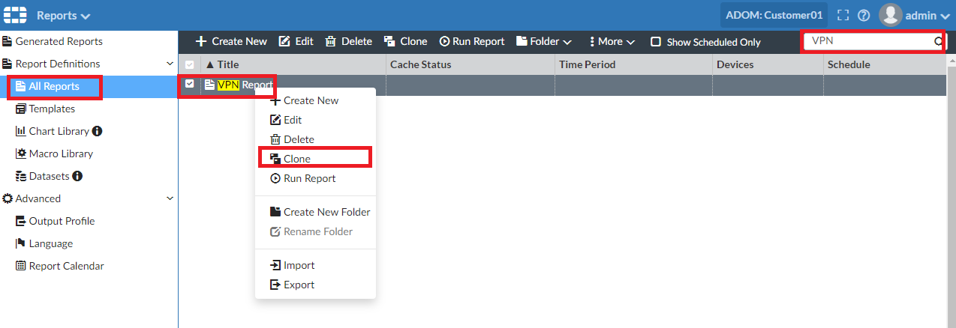The width and height of the screenshot is (956, 328).
Task: Open Templates in the sidebar tree
Action: (52, 109)
